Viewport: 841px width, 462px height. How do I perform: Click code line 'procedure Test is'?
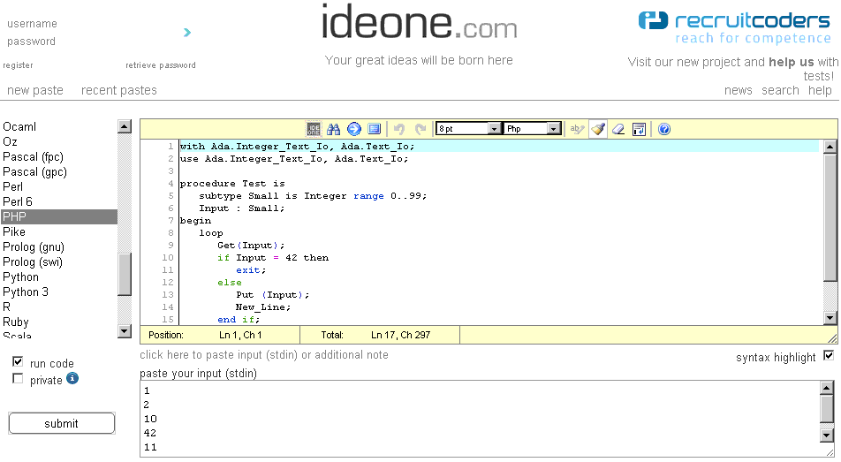[x=233, y=184]
